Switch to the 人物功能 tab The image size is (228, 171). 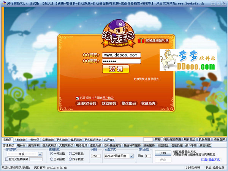20,140
